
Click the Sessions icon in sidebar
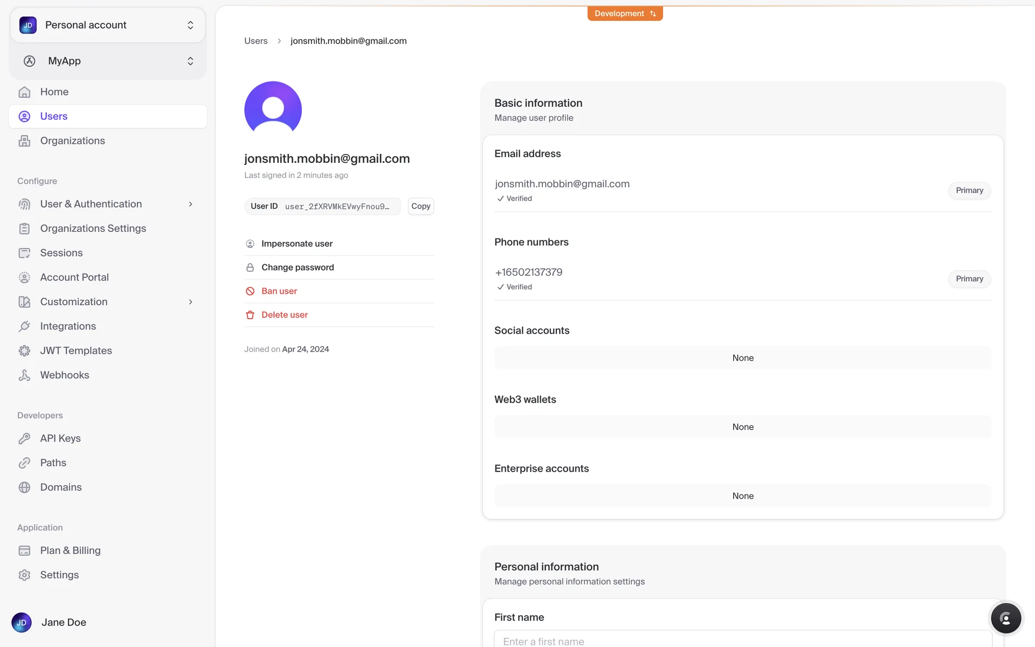(x=24, y=253)
